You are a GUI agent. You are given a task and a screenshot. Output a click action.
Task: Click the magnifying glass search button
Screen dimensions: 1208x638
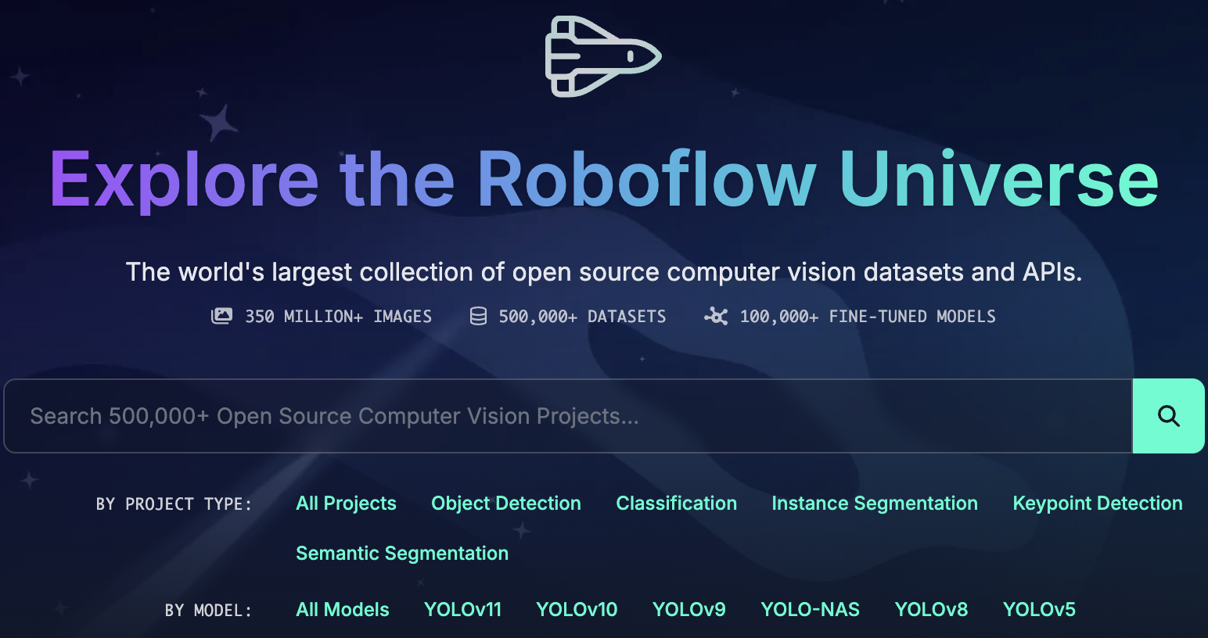pyautogui.click(x=1168, y=416)
